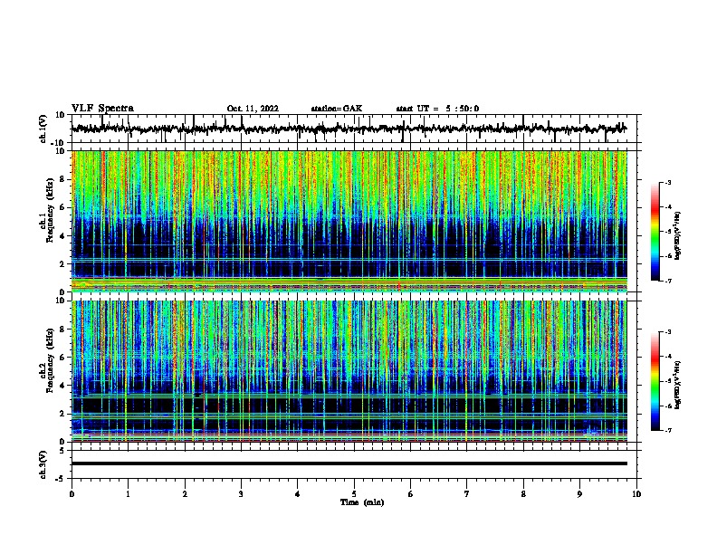Click the ch.1 colorbar log(PSD) label
Image resolution: width=717 pixels, height=554 pixels.
point(677,235)
